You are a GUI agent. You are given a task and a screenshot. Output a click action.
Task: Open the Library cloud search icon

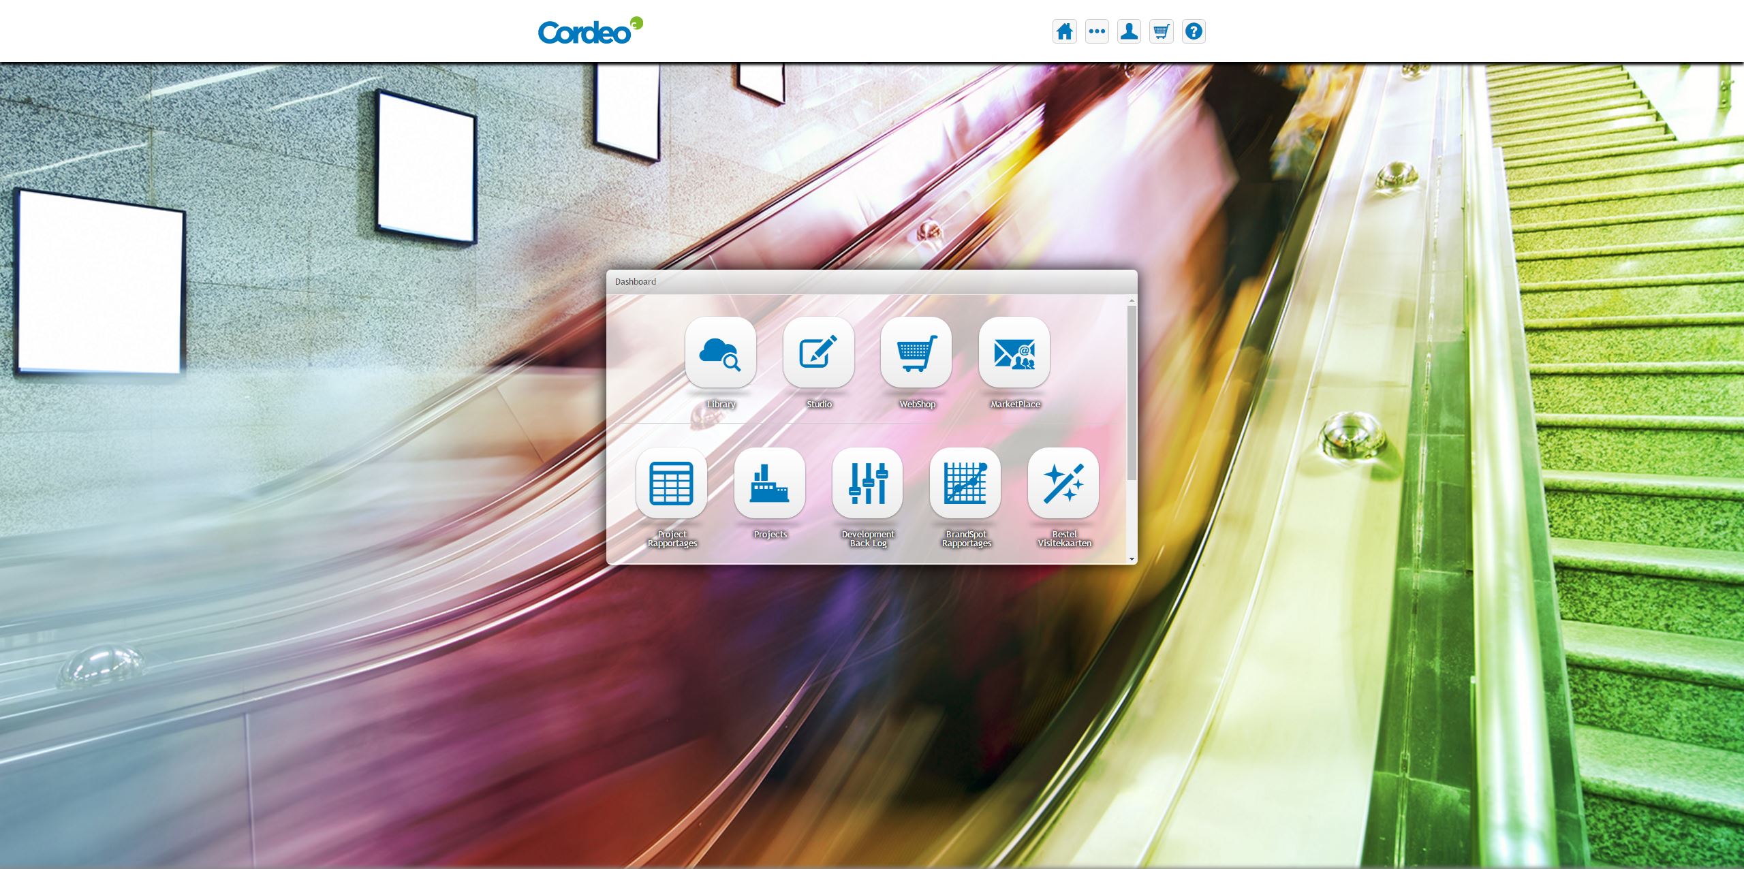[x=721, y=352]
